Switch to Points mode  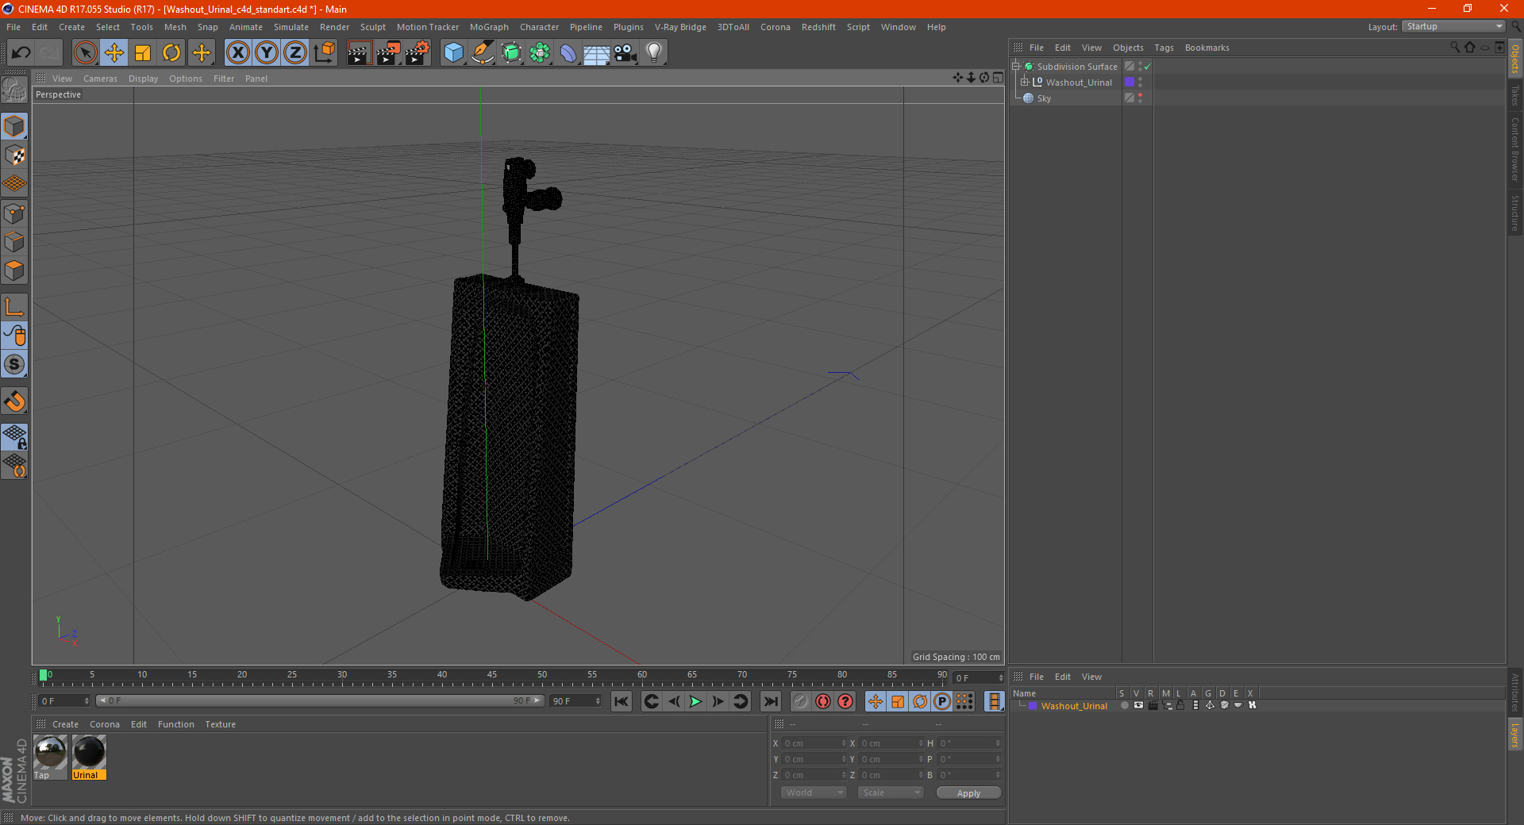point(14,213)
